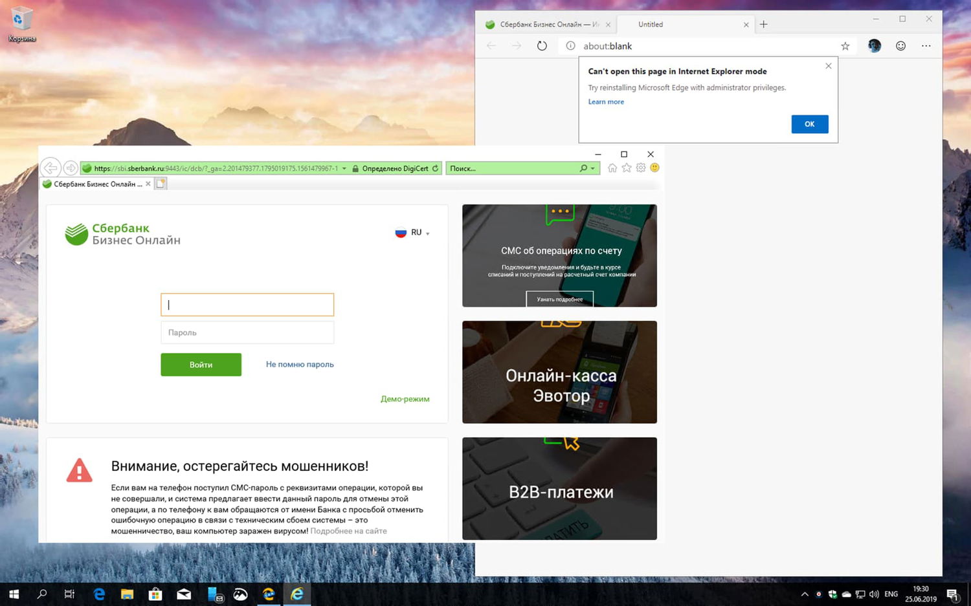This screenshot has width=971, height=606.
Task: Open Internet Explorer favorites star icon
Action: coord(626,168)
